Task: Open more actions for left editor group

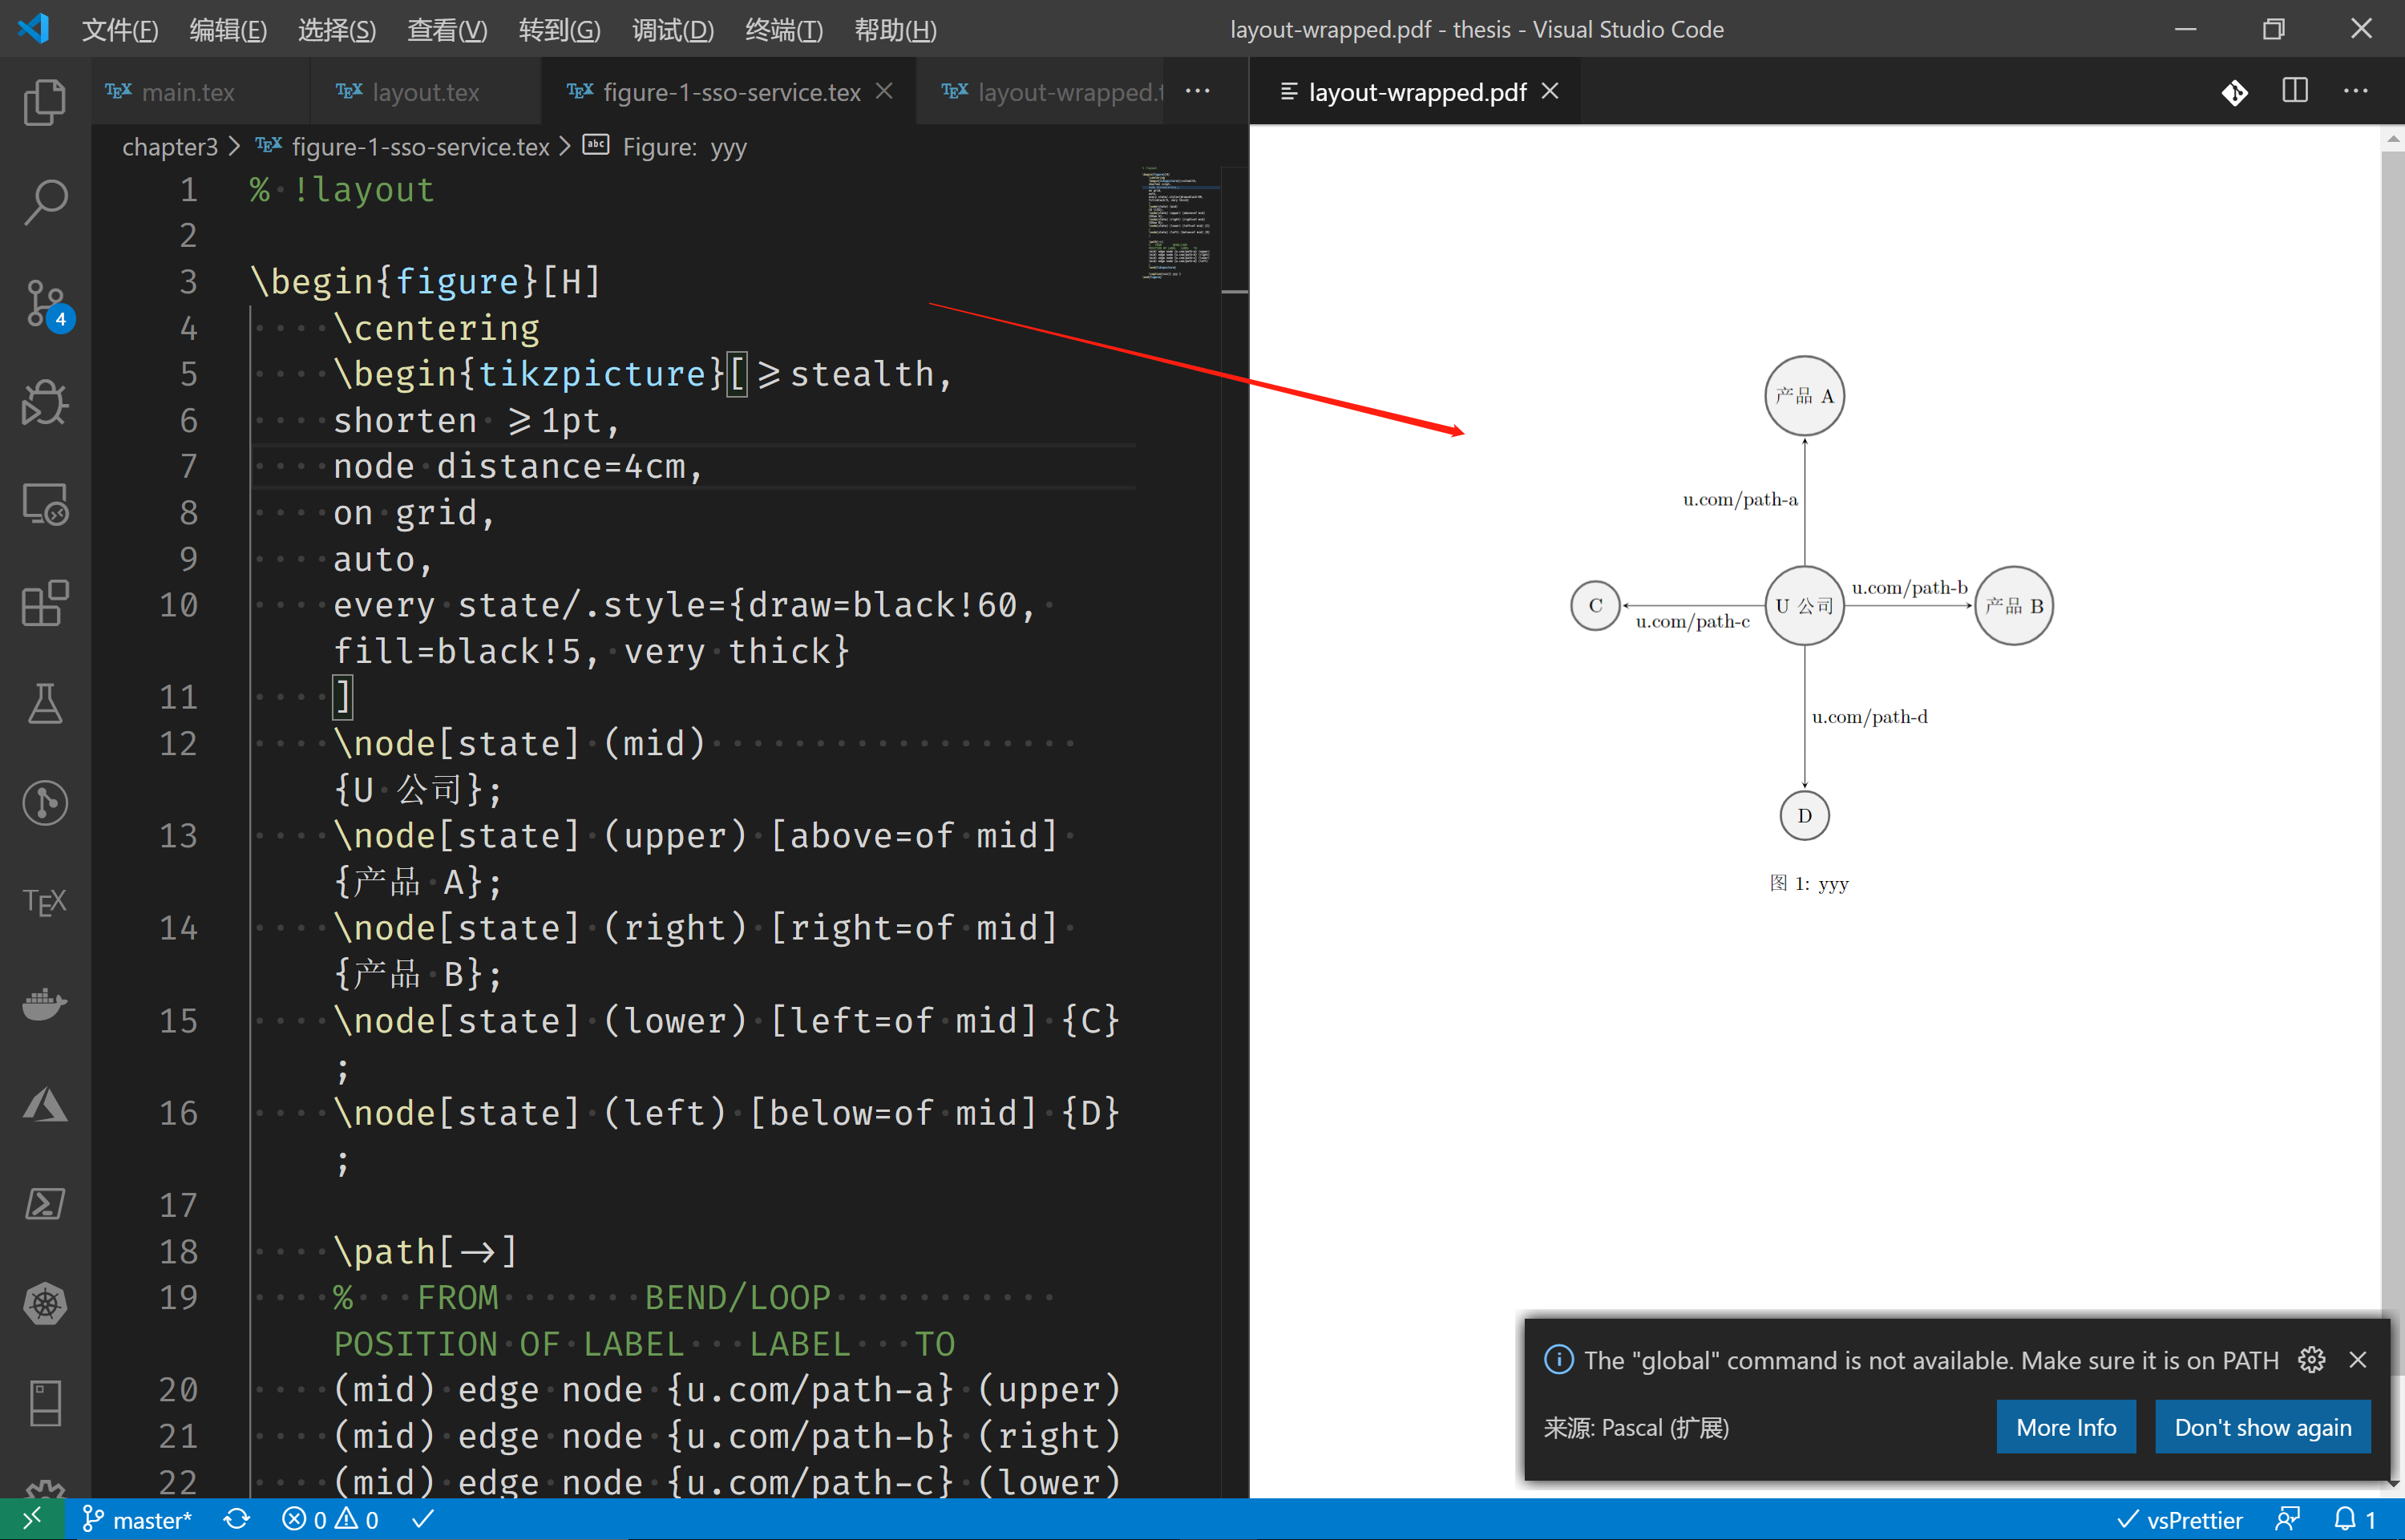Action: [x=1197, y=91]
